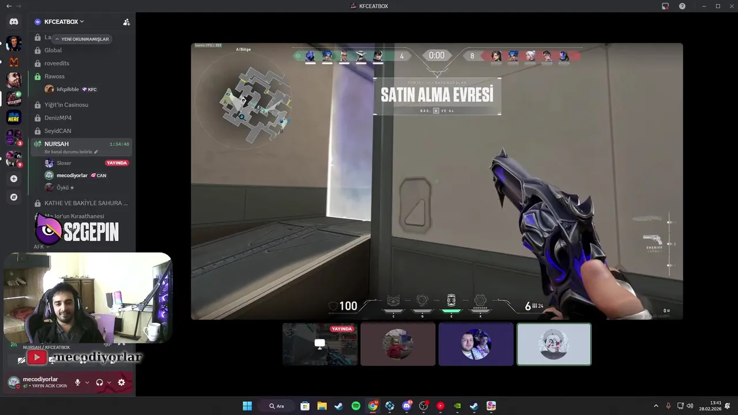This screenshot has height=415, width=738.
Task: Open the server folder with 9 badge
Action: (x=14, y=159)
